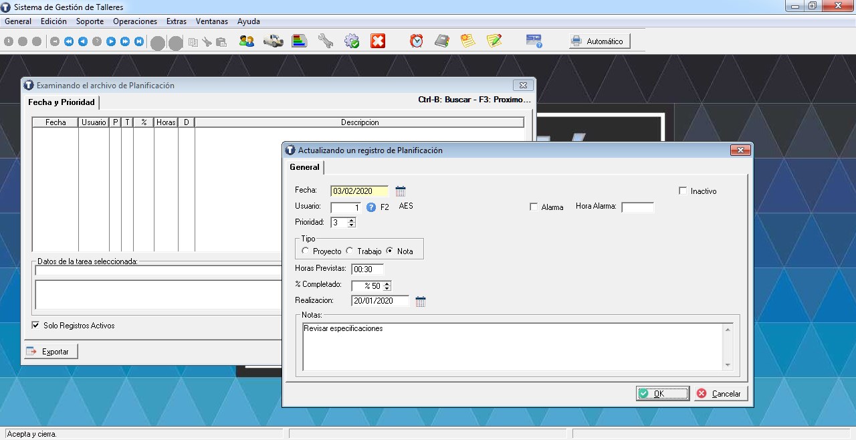
Task: Enable the Inactivo checkbox
Action: [683, 191]
